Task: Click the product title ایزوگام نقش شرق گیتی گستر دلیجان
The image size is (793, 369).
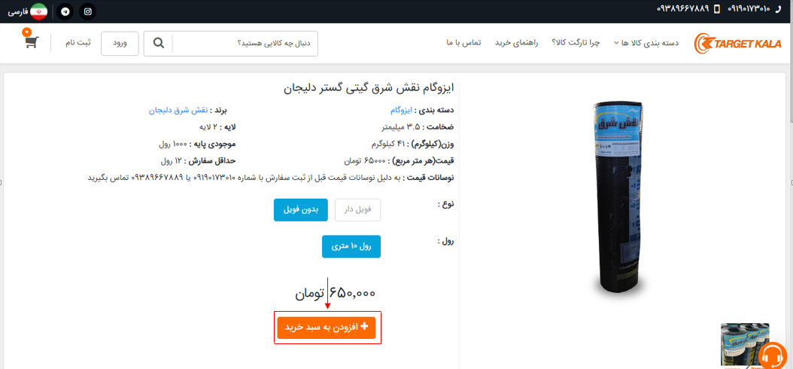Action: tap(369, 89)
